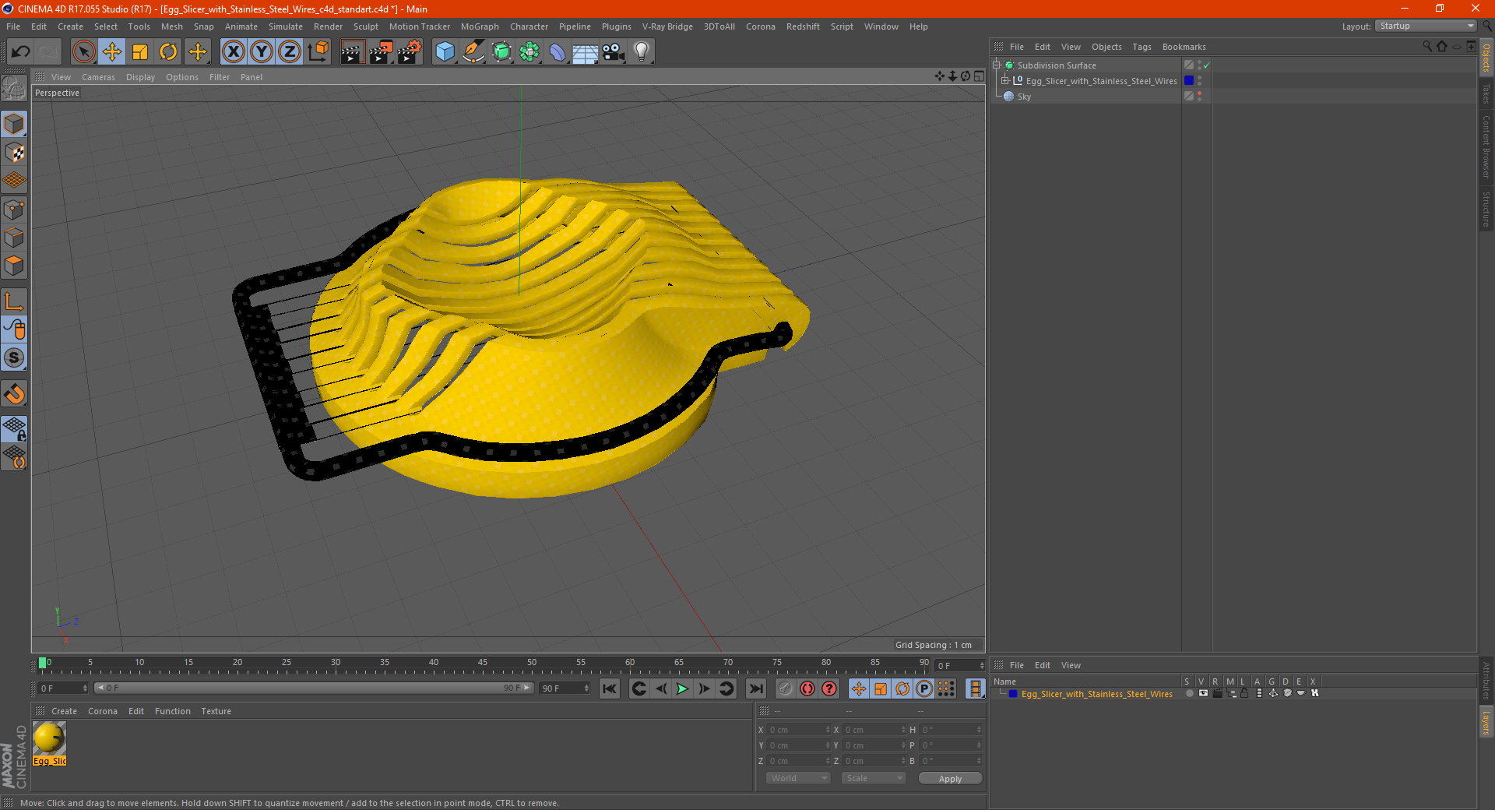Screen dimensions: 1495x810
Task: Open the Spline Pen tool
Action: pos(473,52)
